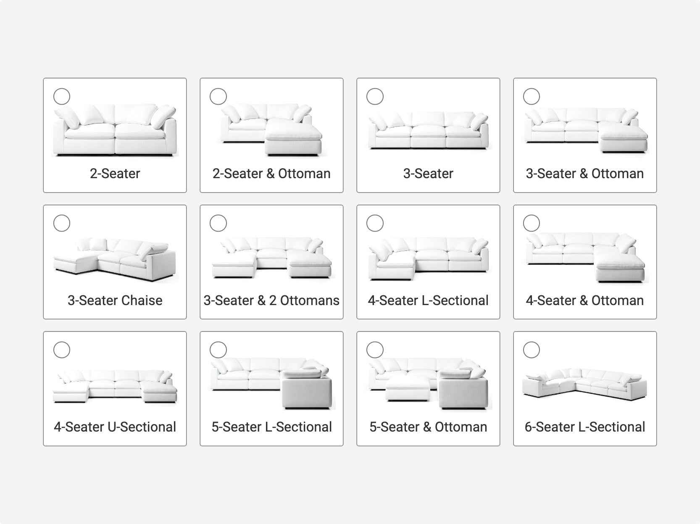
Task: Choose 3-Seater & 2 Ottomans radio button
Action: (x=218, y=223)
